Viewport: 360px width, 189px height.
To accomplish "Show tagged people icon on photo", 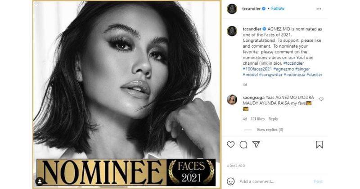I will pyautogui.click(x=40, y=181).
